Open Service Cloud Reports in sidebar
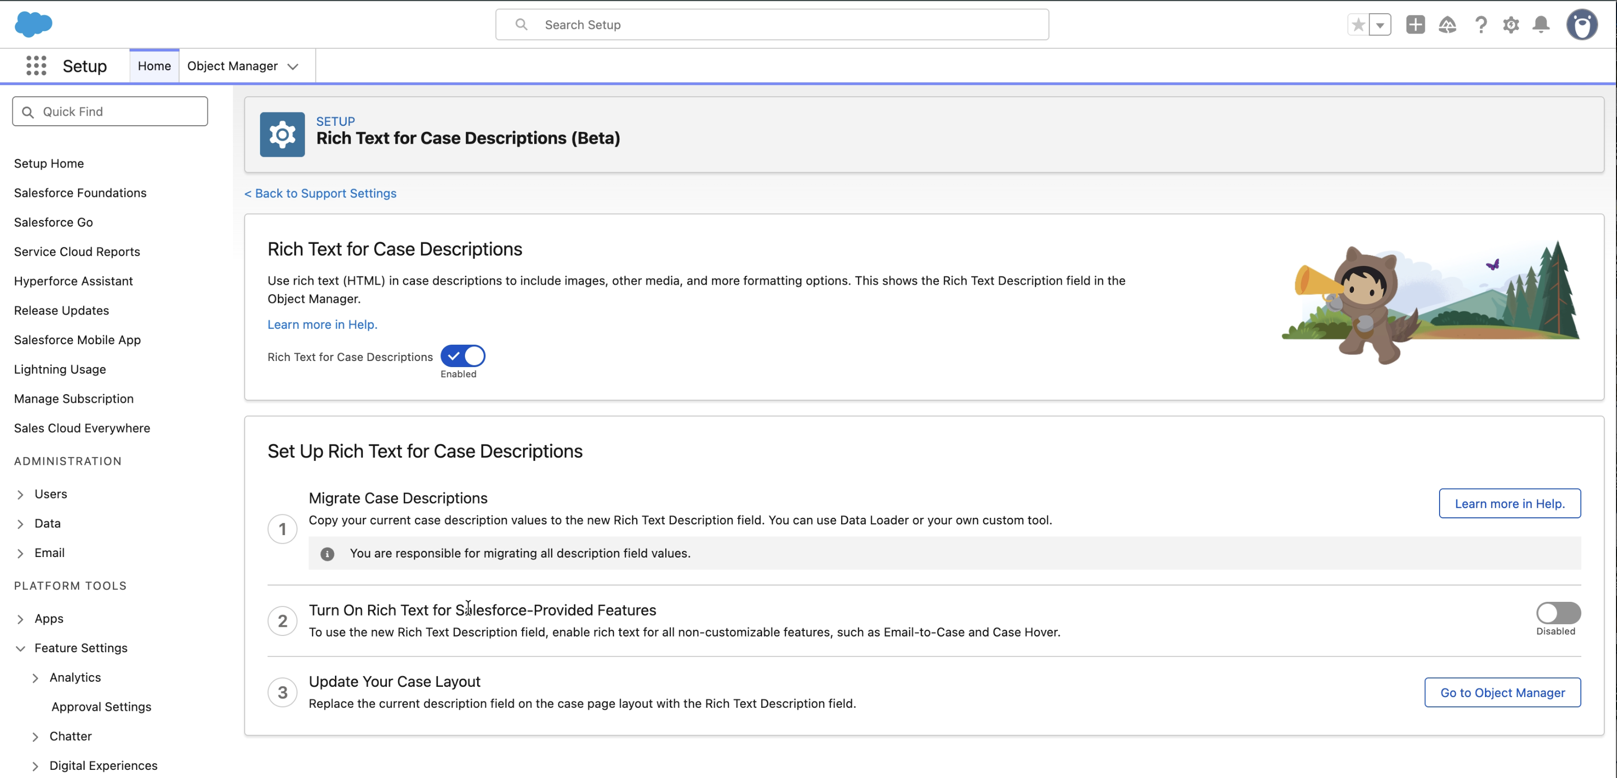 (x=77, y=252)
